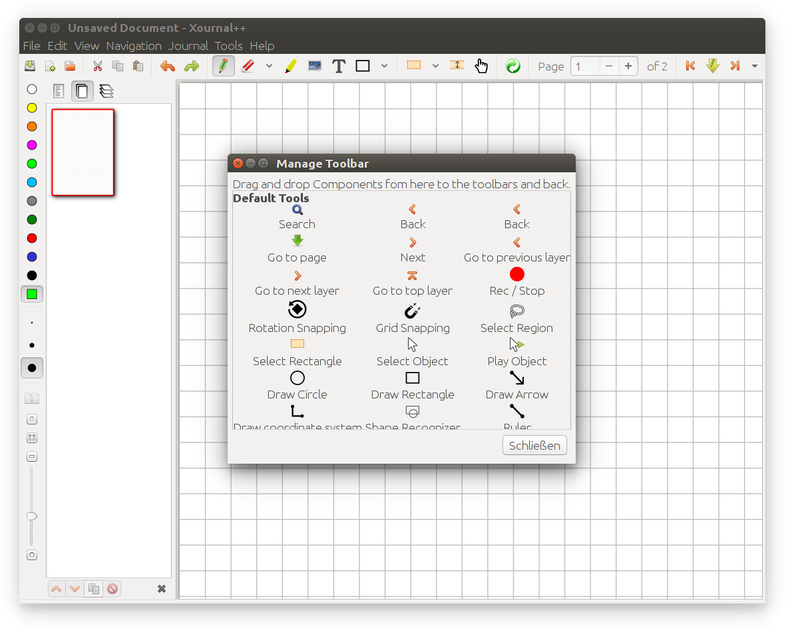Image resolution: width=798 pixels, height=628 pixels.
Task: Pick the magenta color swatch
Action: pos(32,145)
